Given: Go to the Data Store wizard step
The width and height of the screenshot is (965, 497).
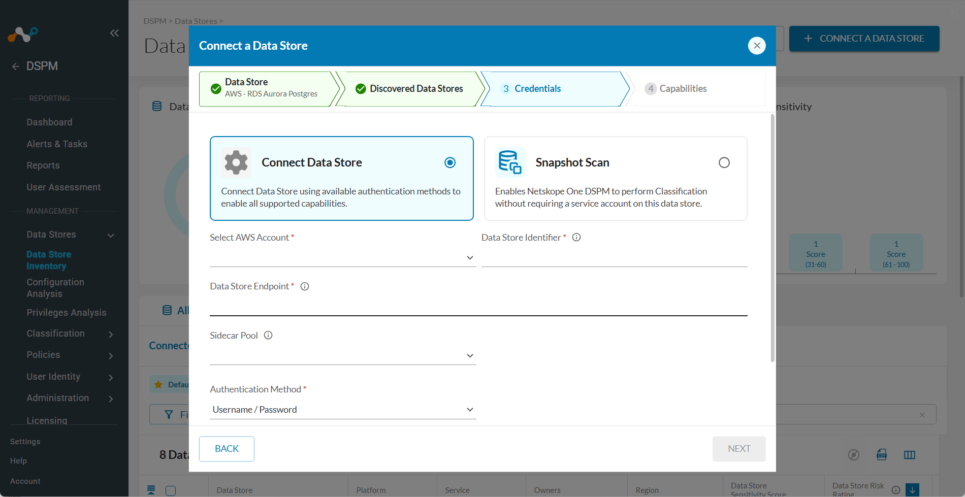Looking at the screenshot, I should point(269,89).
